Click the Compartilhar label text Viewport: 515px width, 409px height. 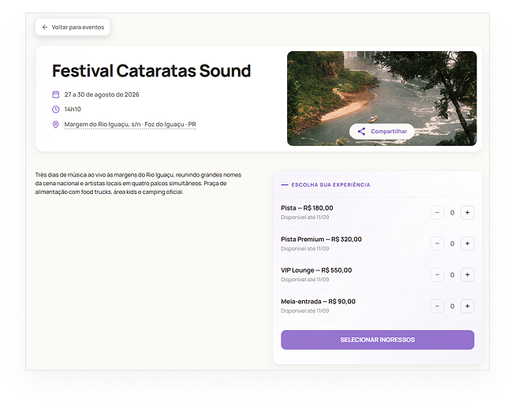pos(389,132)
